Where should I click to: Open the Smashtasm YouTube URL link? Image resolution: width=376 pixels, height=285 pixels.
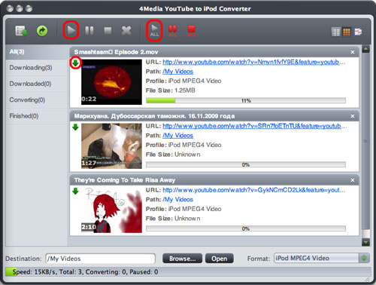point(253,62)
